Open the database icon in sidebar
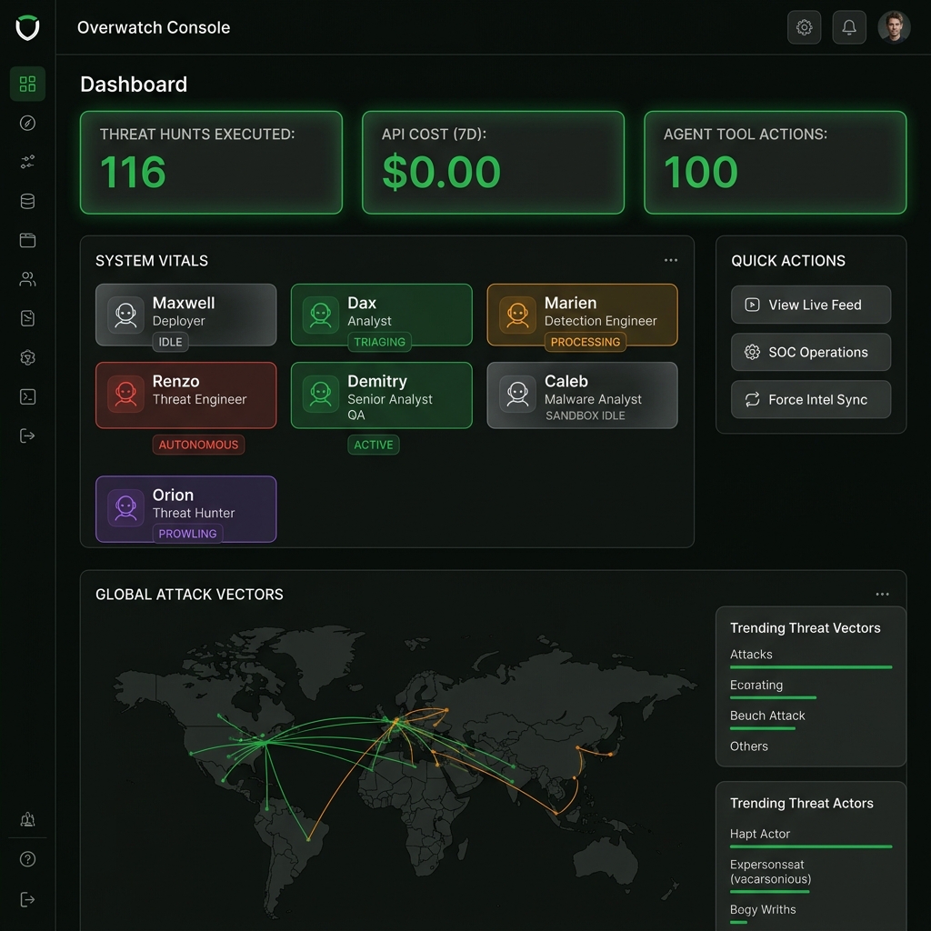Image resolution: width=931 pixels, height=931 pixels. pyautogui.click(x=27, y=201)
